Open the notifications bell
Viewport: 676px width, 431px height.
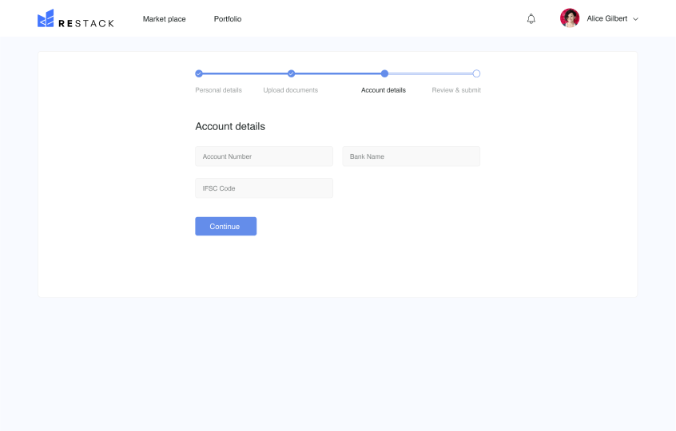pyautogui.click(x=531, y=19)
